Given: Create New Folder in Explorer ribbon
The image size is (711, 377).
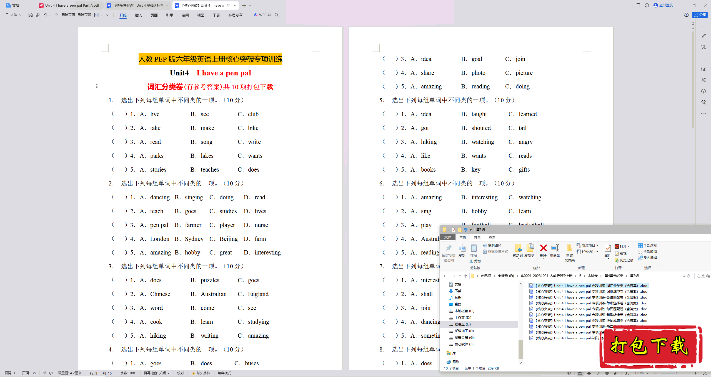Looking at the screenshot, I should pyautogui.click(x=569, y=253).
